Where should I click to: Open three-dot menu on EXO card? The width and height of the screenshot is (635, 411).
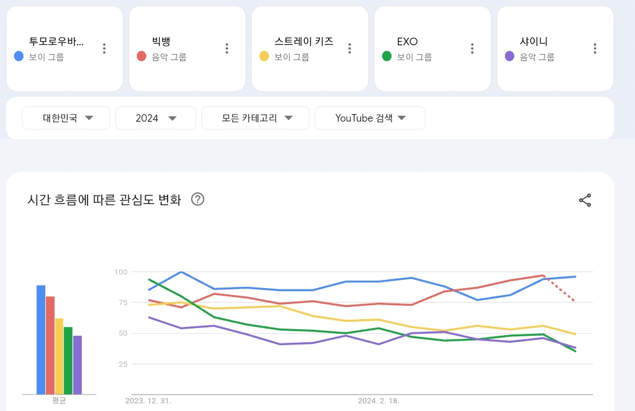[472, 49]
